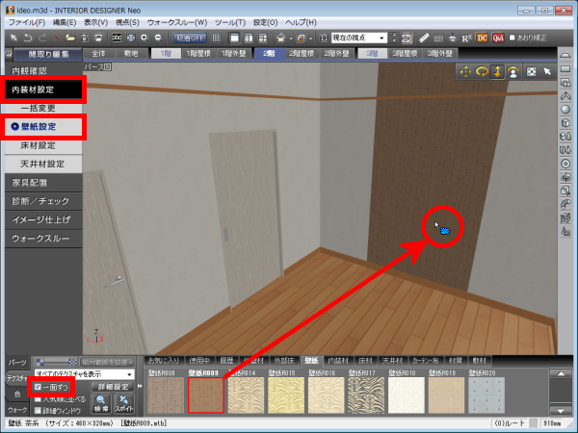This screenshot has height=433, width=578.
Task: Toggle the 一面ずつ checkbox
Action: tap(37, 386)
